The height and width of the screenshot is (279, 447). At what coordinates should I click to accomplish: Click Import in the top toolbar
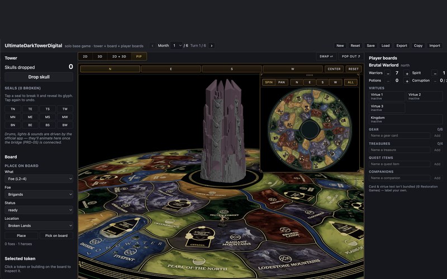pyautogui.click(x=435, y=46)
